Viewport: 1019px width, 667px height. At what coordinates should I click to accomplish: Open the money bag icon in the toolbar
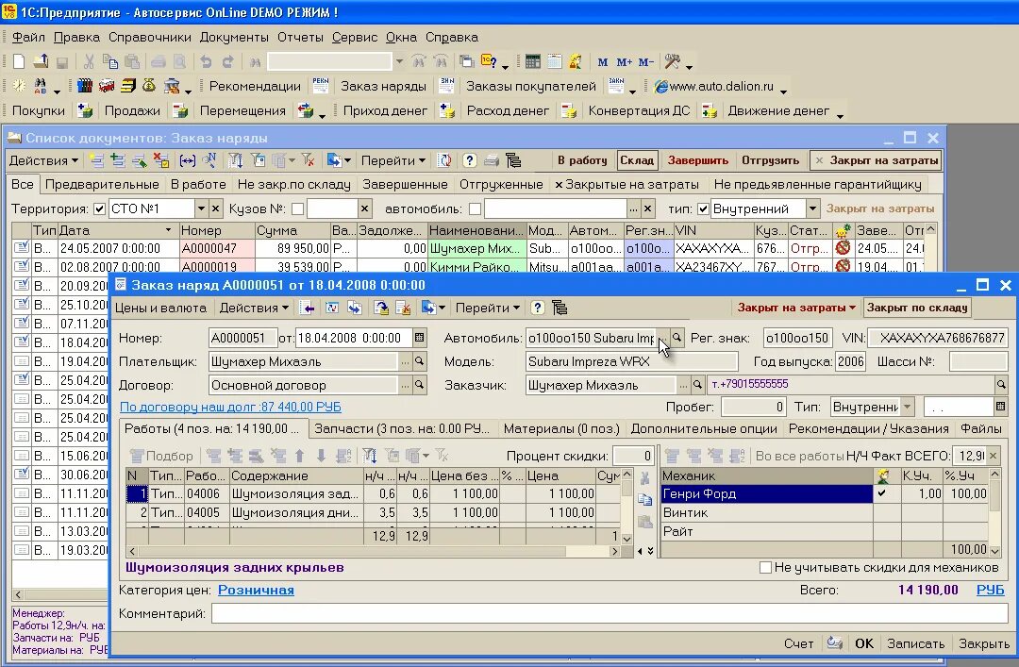coord(149,86)
